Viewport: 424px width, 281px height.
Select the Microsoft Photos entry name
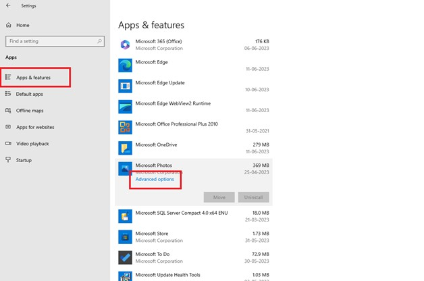tap(153, 165)
